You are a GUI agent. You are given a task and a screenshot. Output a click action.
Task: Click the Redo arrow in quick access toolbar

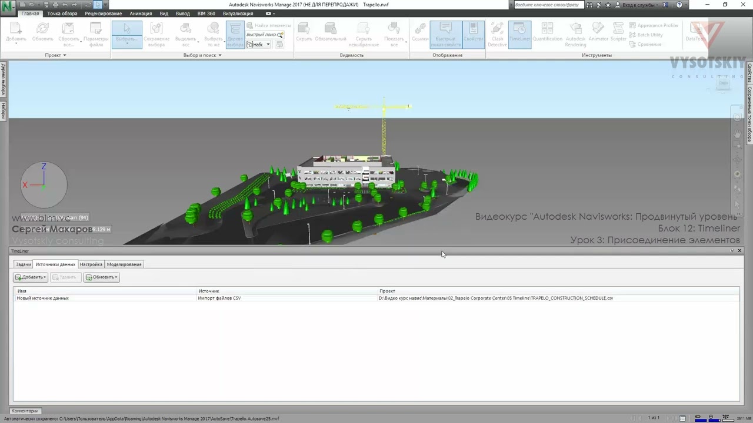(75, 5)
